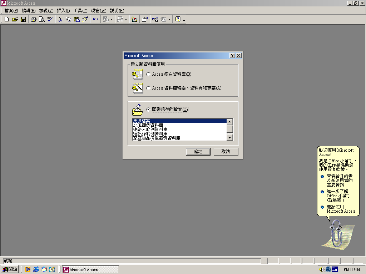366x274 pixels.
Task: Select 更多檔案... in file list
Action: (x=179, y=121)
